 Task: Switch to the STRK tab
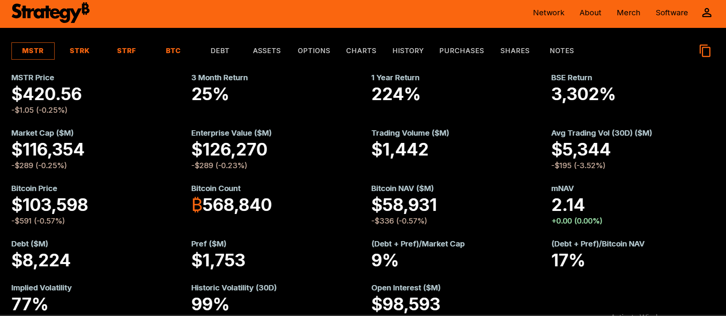pos(79,51)
